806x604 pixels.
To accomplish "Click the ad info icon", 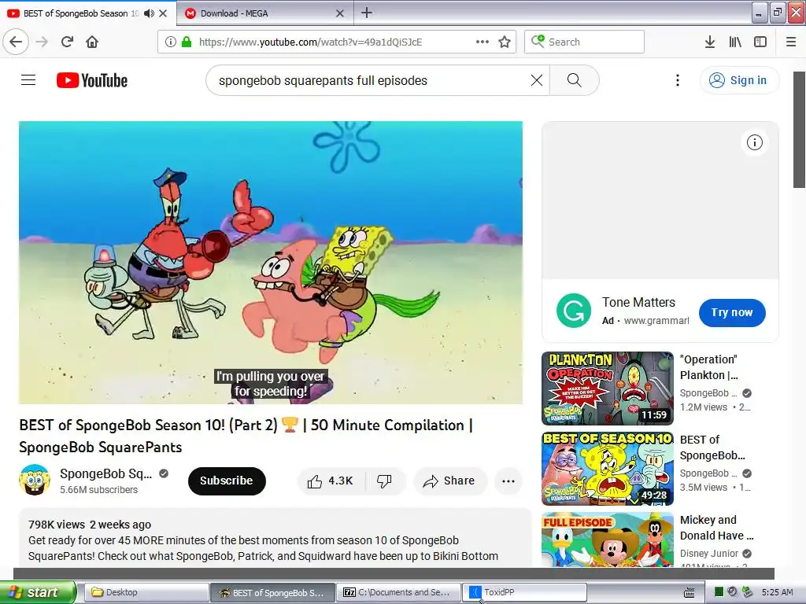I will pyautogui.click(x=755, y=142).
